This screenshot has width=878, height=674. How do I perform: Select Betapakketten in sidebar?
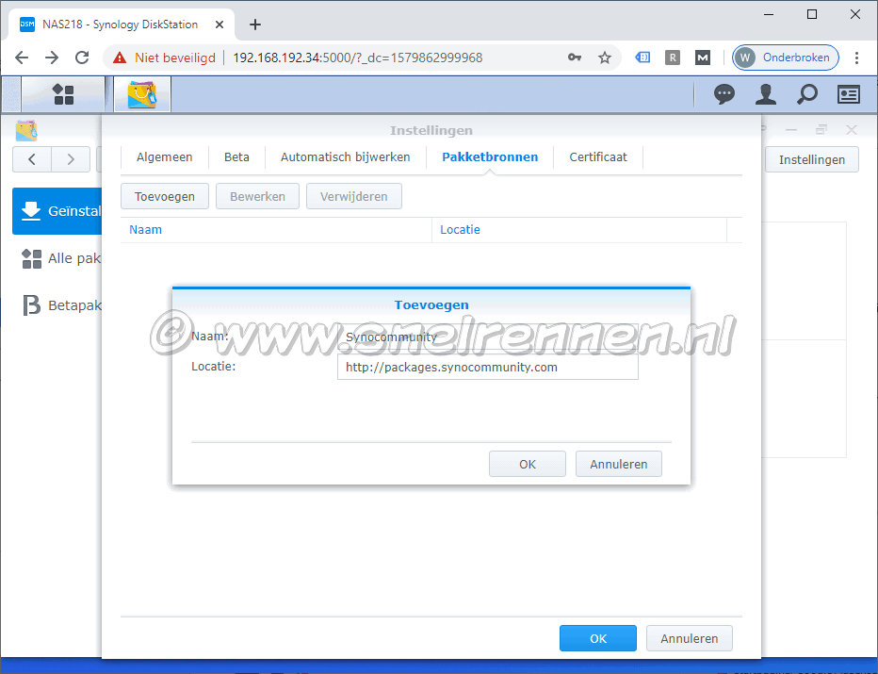click(x=57, y=305)
